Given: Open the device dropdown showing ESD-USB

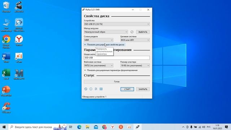Looking at the screenshot, I should click(x=117, y=24).
